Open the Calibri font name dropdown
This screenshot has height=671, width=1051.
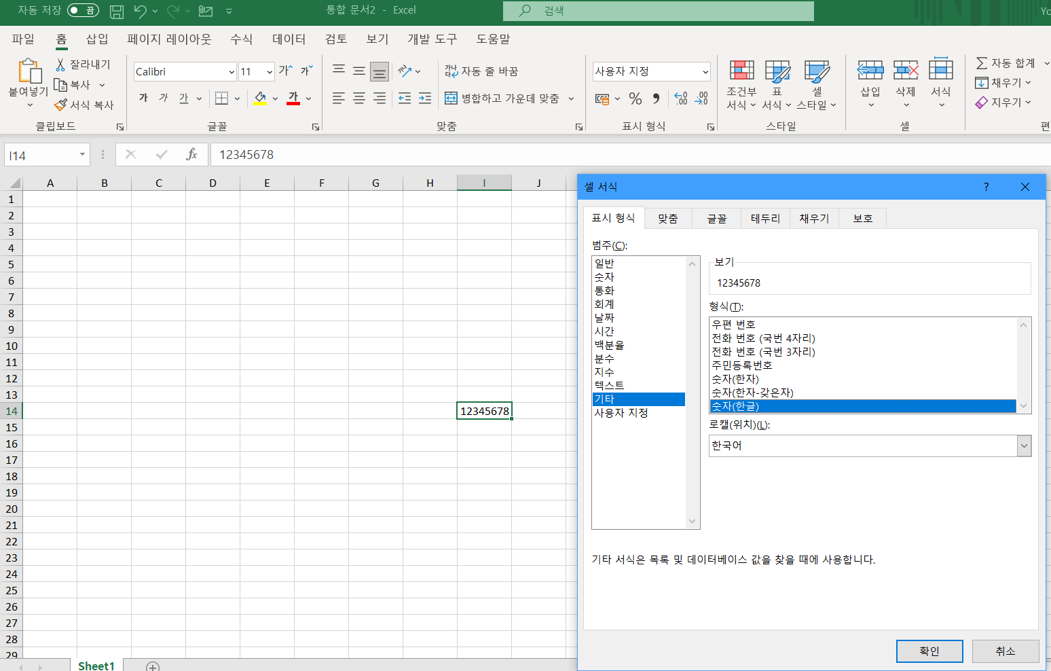coord(231,72)
